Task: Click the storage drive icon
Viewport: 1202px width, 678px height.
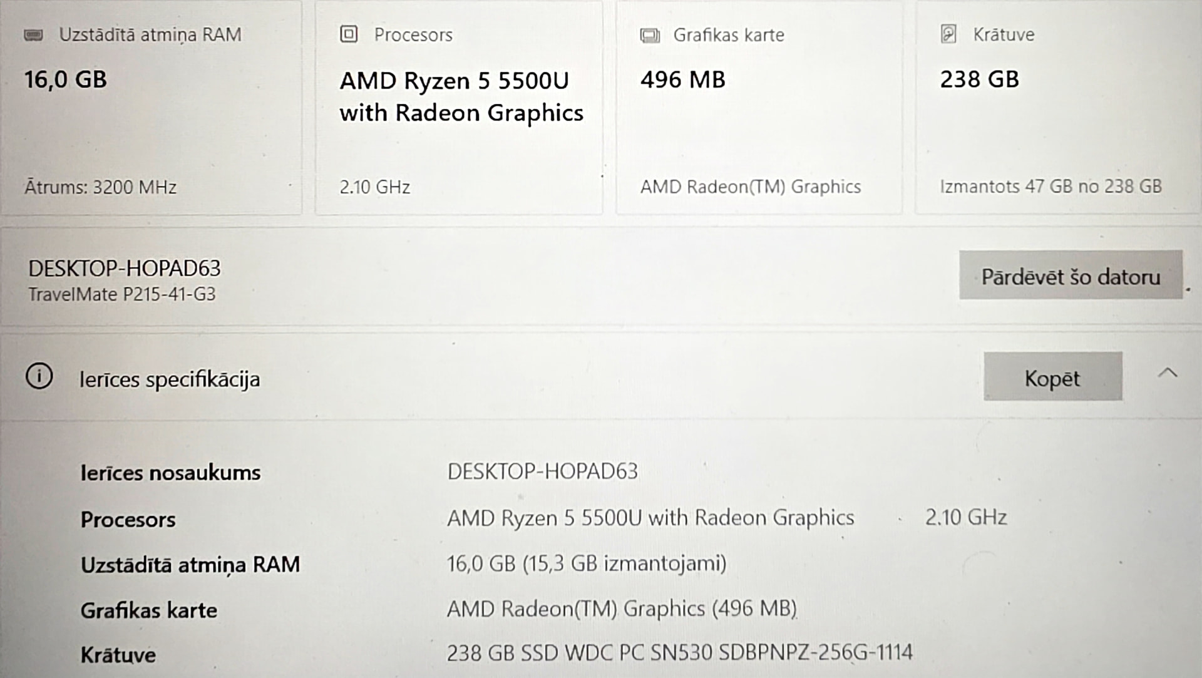Action: point(948,34)
